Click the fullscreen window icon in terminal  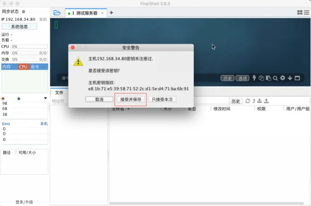[297, 78]
